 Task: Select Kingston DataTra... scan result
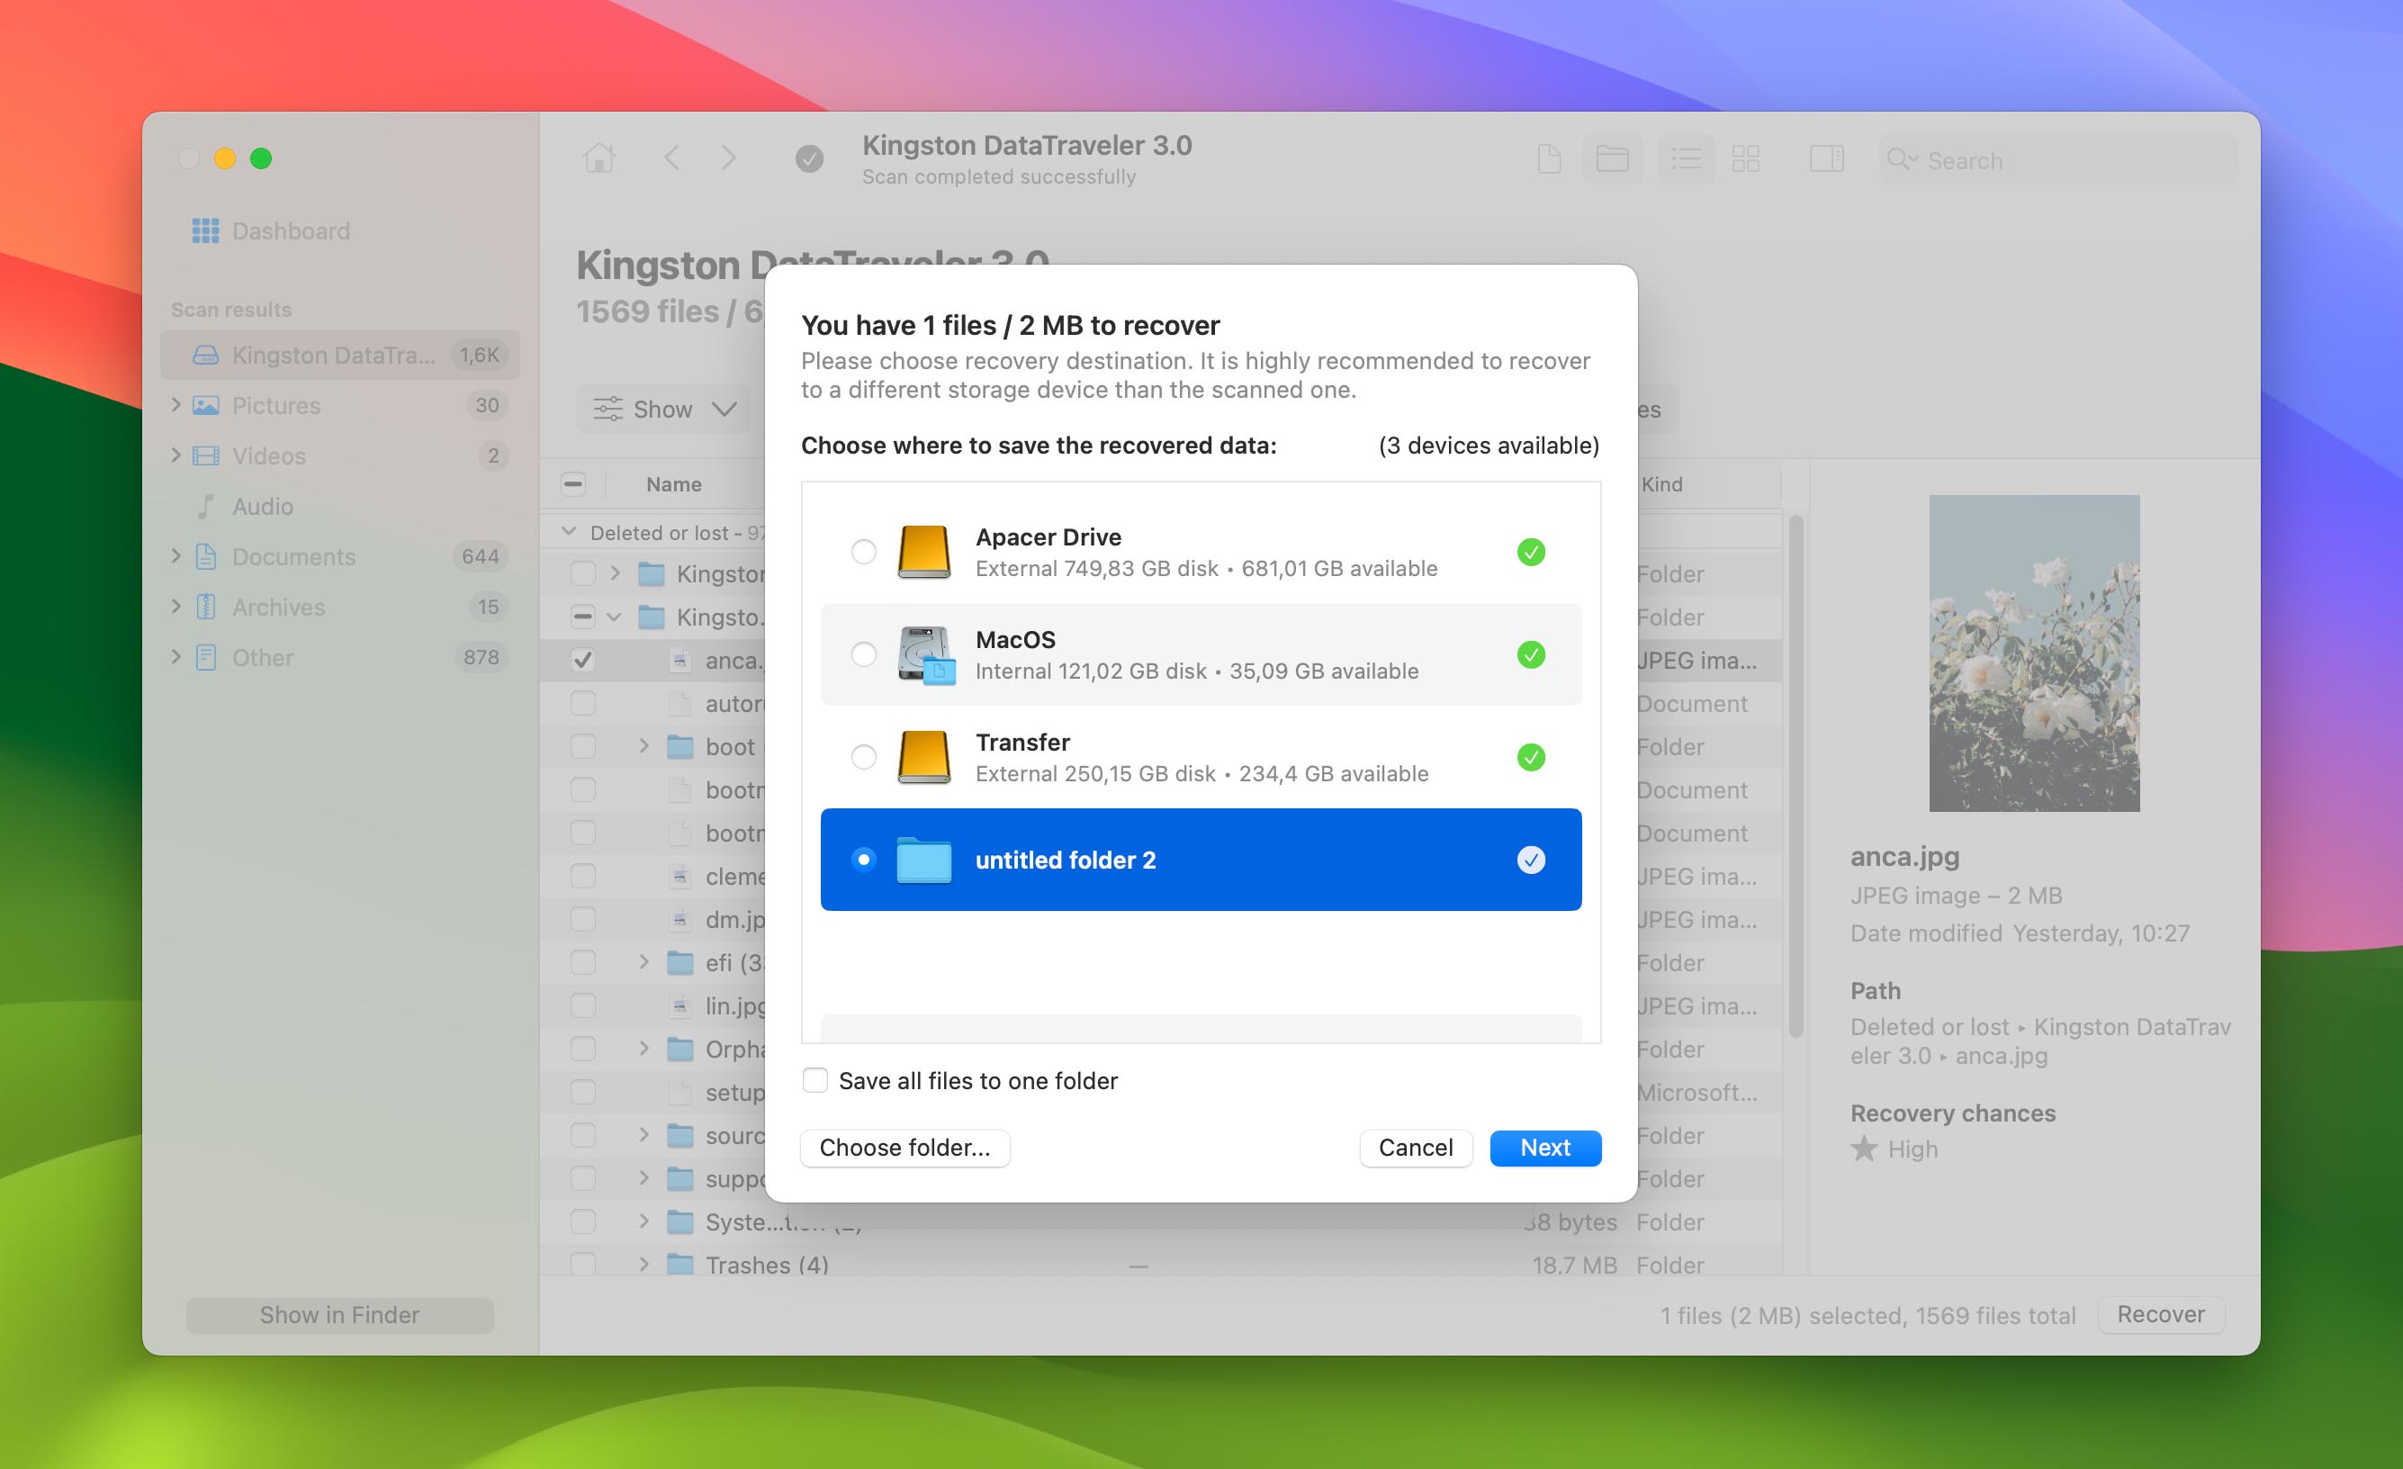(x=339, y=355)
